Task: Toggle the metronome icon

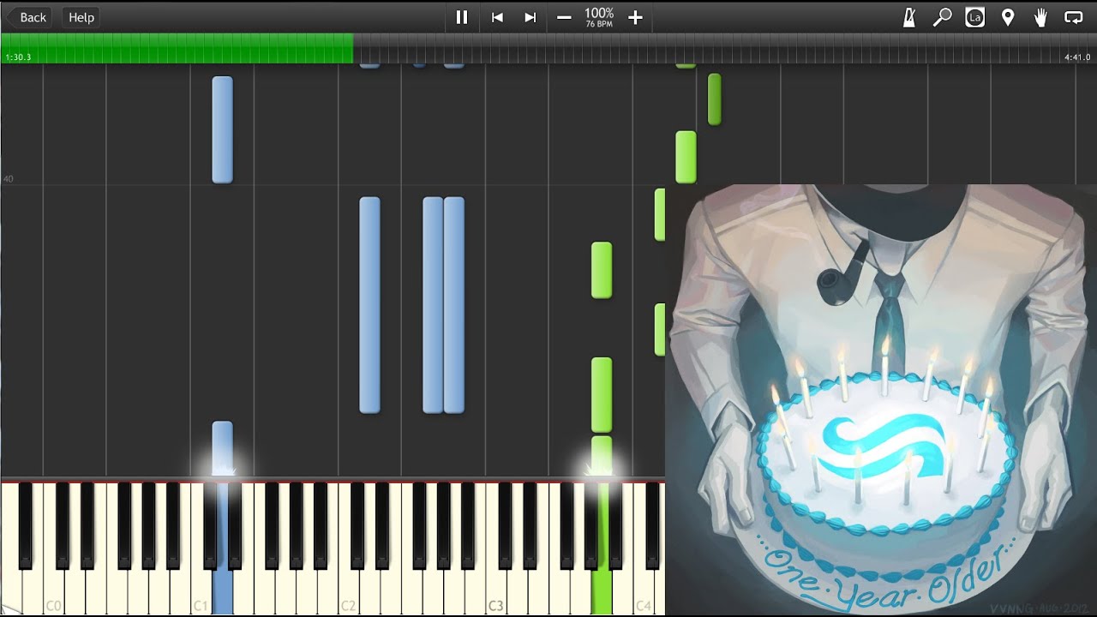Action: point(909,17)
